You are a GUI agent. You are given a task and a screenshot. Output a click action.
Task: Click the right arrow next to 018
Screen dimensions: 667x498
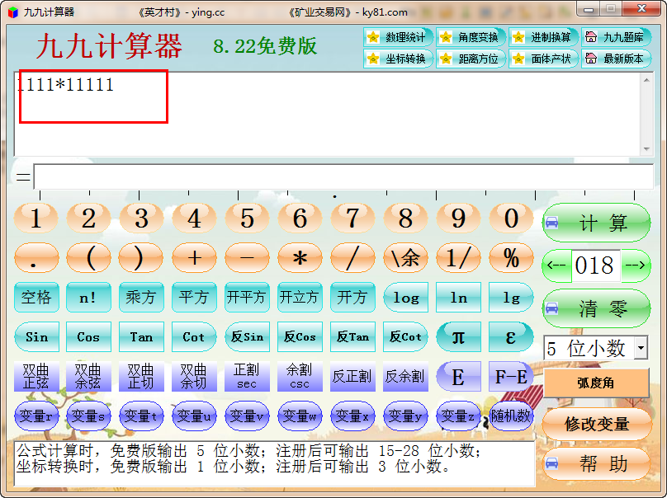pos(636,265)
